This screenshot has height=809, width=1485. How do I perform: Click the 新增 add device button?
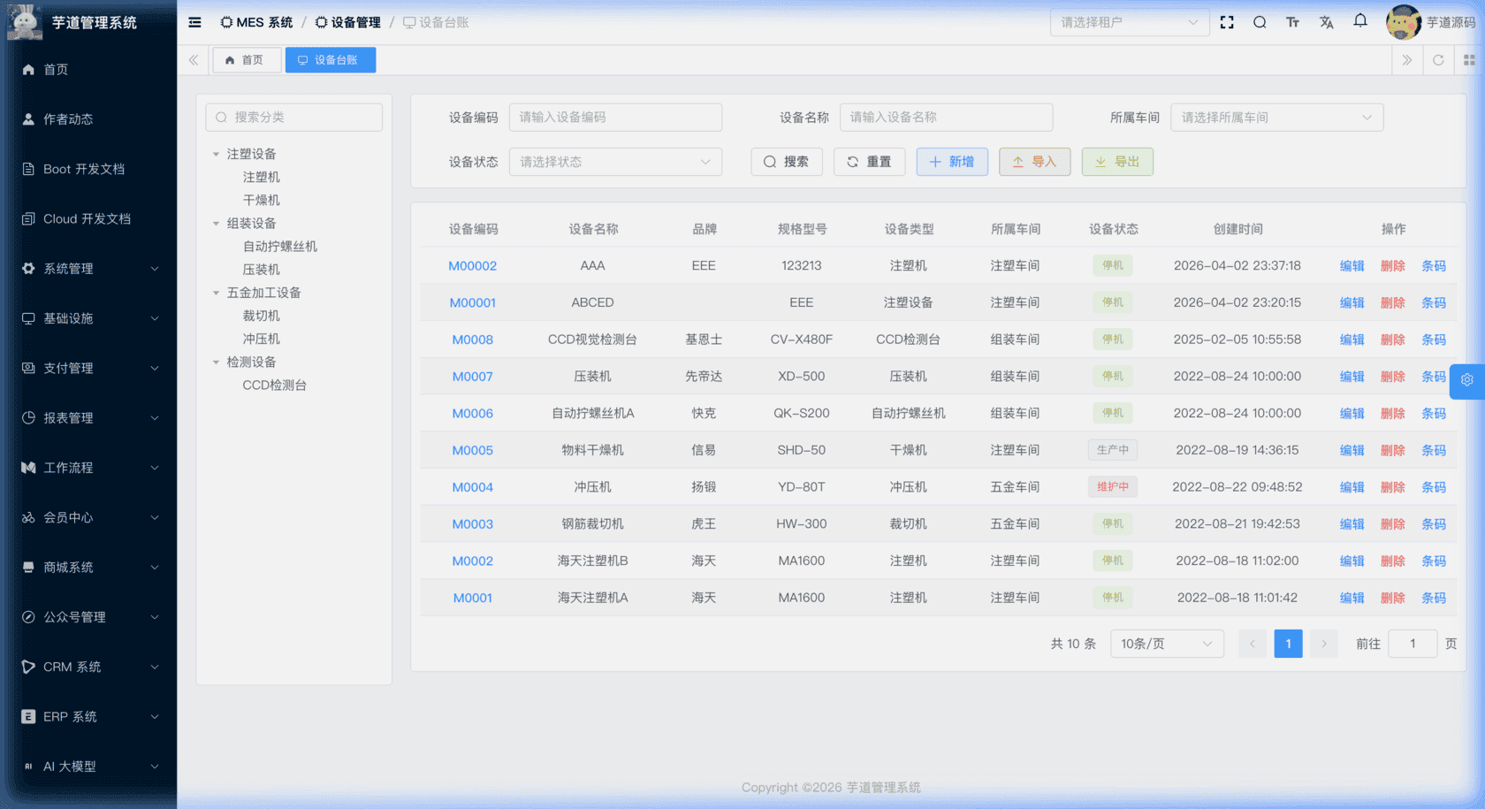pos(951,161)
